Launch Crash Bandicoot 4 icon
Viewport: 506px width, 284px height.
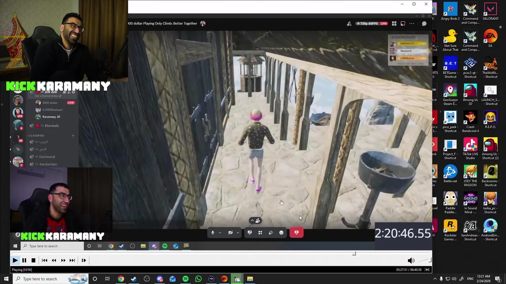tap(470, 122)
